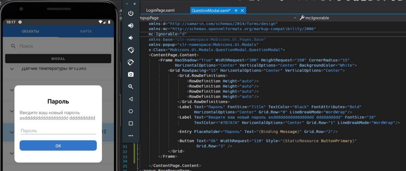Take emulator screenshot with camera icon

[x=131, y=74]
